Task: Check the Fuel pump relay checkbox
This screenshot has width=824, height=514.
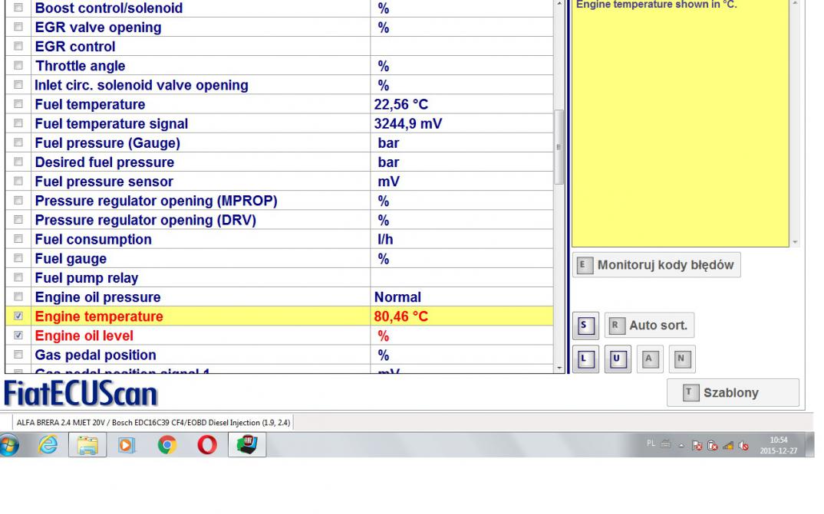Action: tap(18, 277)
